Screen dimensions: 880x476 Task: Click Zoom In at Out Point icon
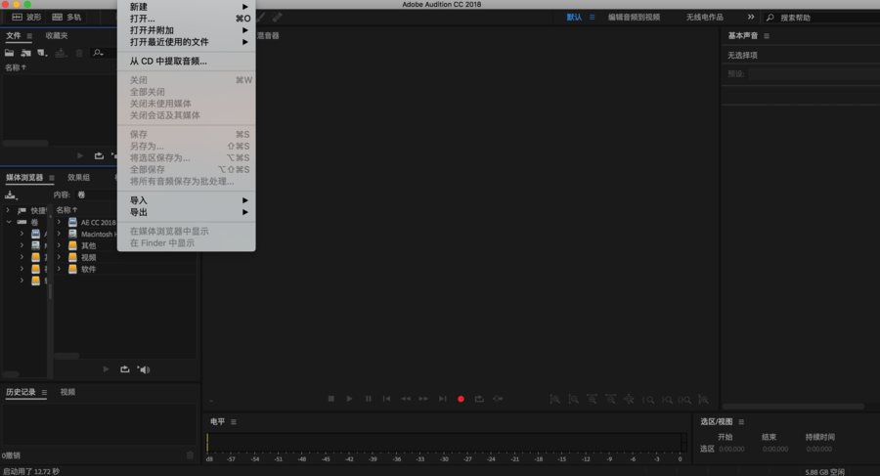(x=667, y=400)
